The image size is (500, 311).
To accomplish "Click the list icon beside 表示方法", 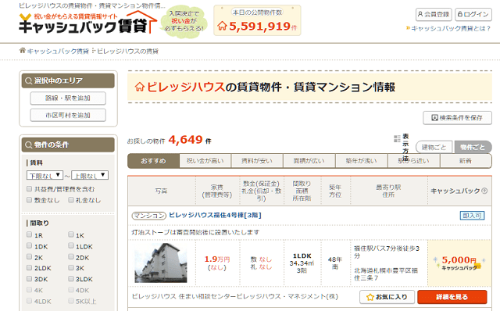I will coord(397,138).
